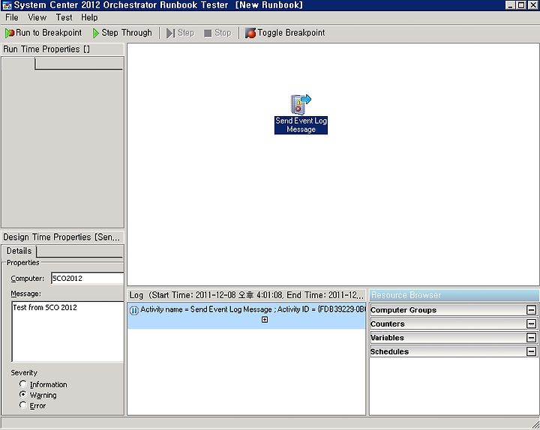The image size is (540, 430).
Task: Open the Test menu
Action: [64, 17]
